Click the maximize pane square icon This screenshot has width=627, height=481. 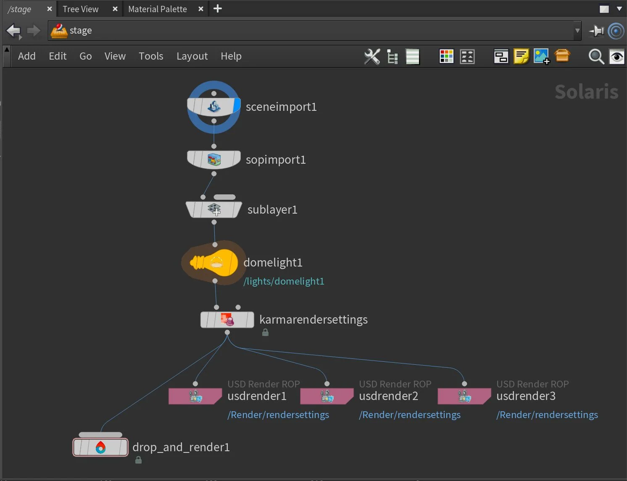(604, 9)
